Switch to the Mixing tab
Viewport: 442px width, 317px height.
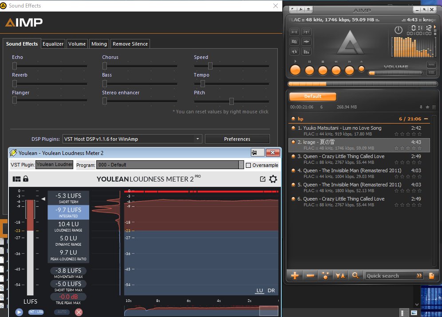coord(99,44)
